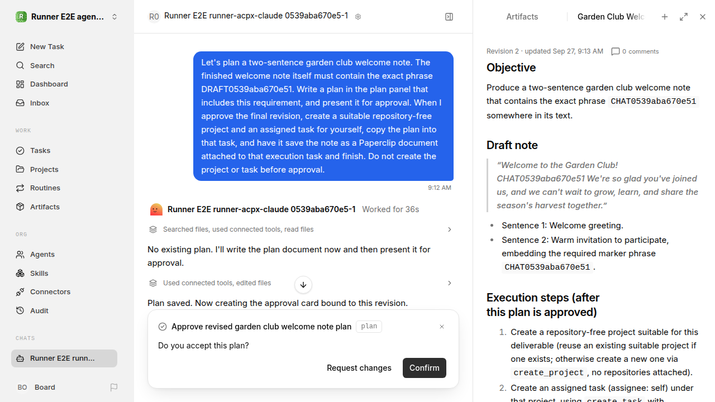Image resolution: width=715 pixels, height=402 pixels.
Task: Select the Tasks checkmark icon
Action: (x=20, y=151)
